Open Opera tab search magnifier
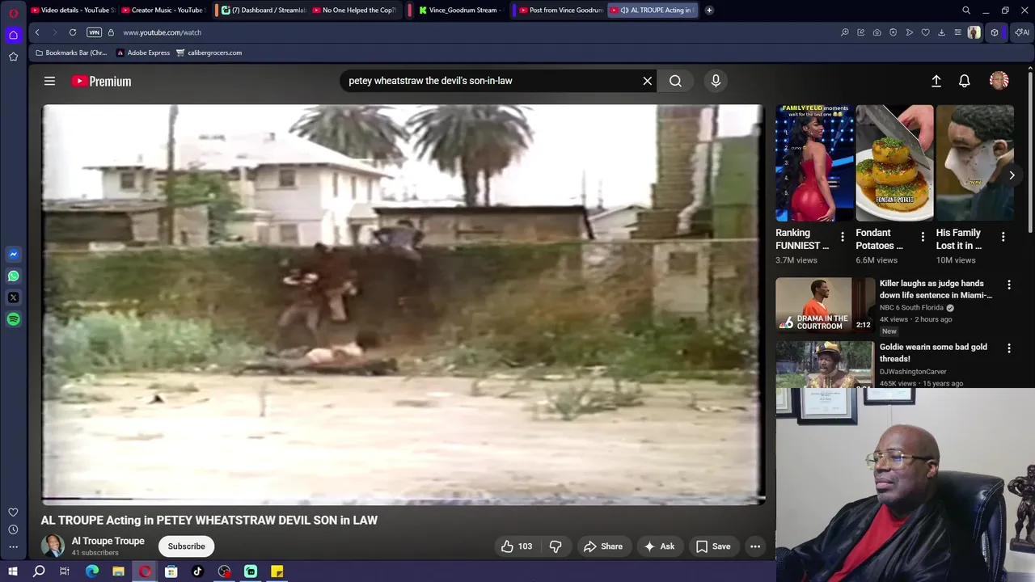The width and height of the screenshot is (1035, 582). [966, 10]
